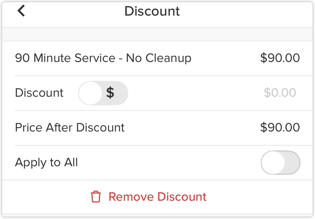The height and width of the screenshot is (219, 315).
Task: Click the white knob of the discount type switch
Action: point(91,93)
